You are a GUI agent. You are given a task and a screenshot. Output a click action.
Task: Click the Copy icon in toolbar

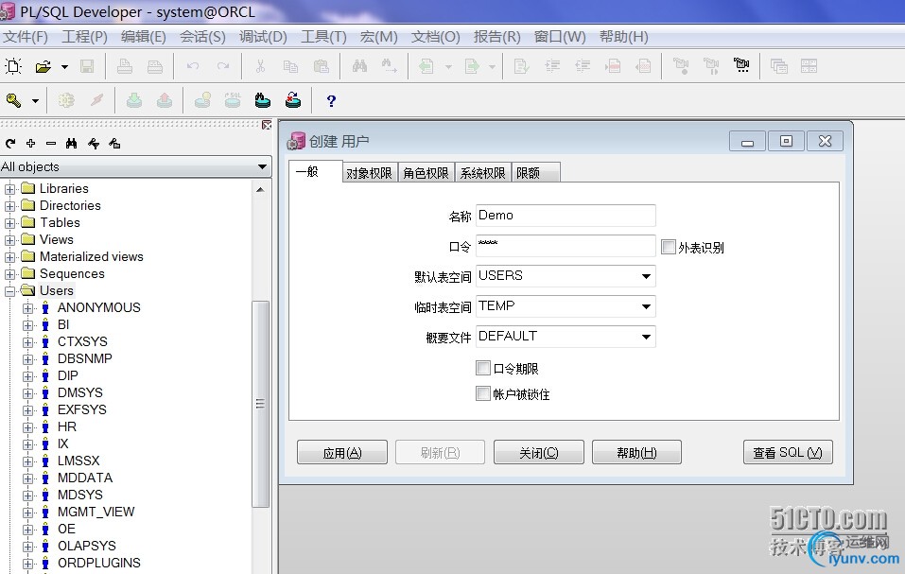(290, 66)
